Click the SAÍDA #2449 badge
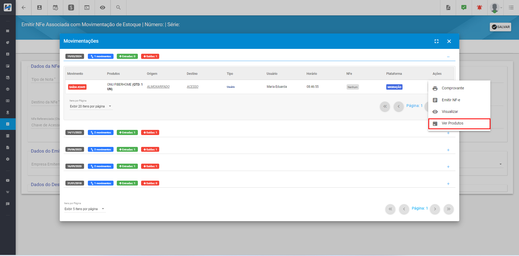This screenshot has height=256, width=519. [77, 87]
